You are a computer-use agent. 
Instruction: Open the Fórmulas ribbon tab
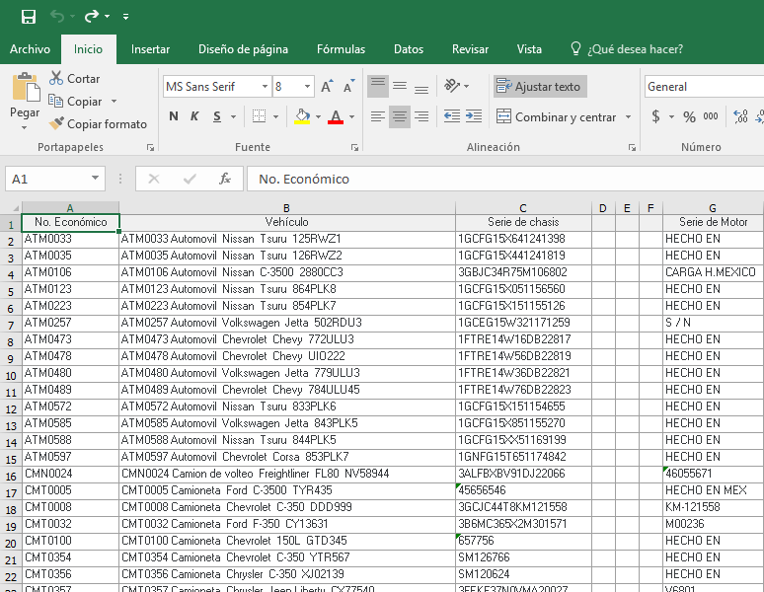tap(341, 49)
